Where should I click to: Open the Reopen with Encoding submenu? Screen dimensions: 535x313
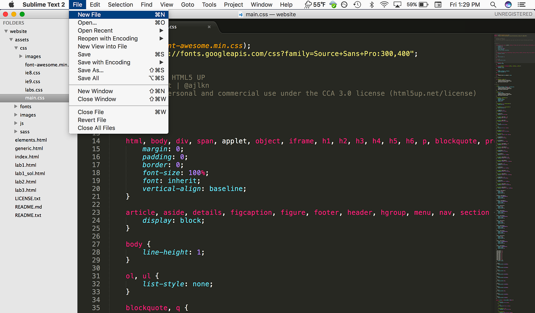pyautogui.click(x=118, y=39)
